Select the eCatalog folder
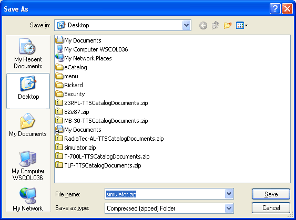Image resolution: width=296 pixels, height=220 pixels. point(72,67)
